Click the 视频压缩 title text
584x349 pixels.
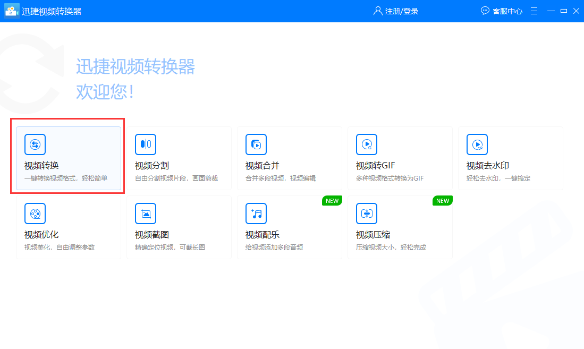(373, 235)
